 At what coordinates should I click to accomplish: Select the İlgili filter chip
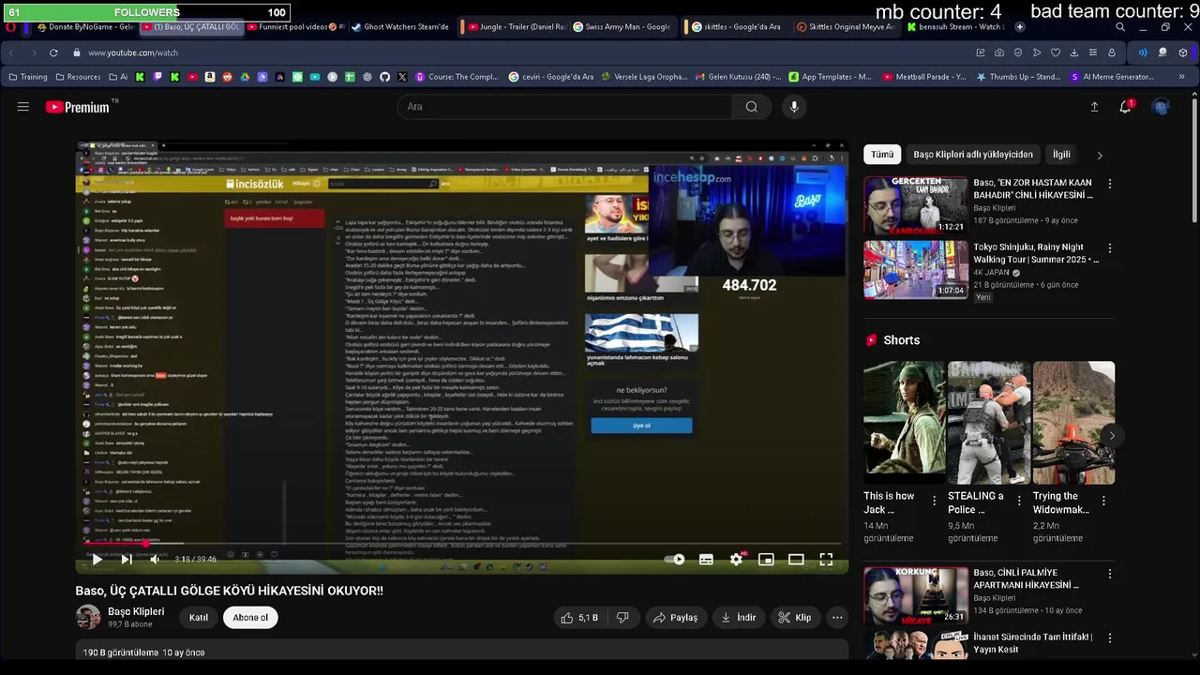point(1061,155)
